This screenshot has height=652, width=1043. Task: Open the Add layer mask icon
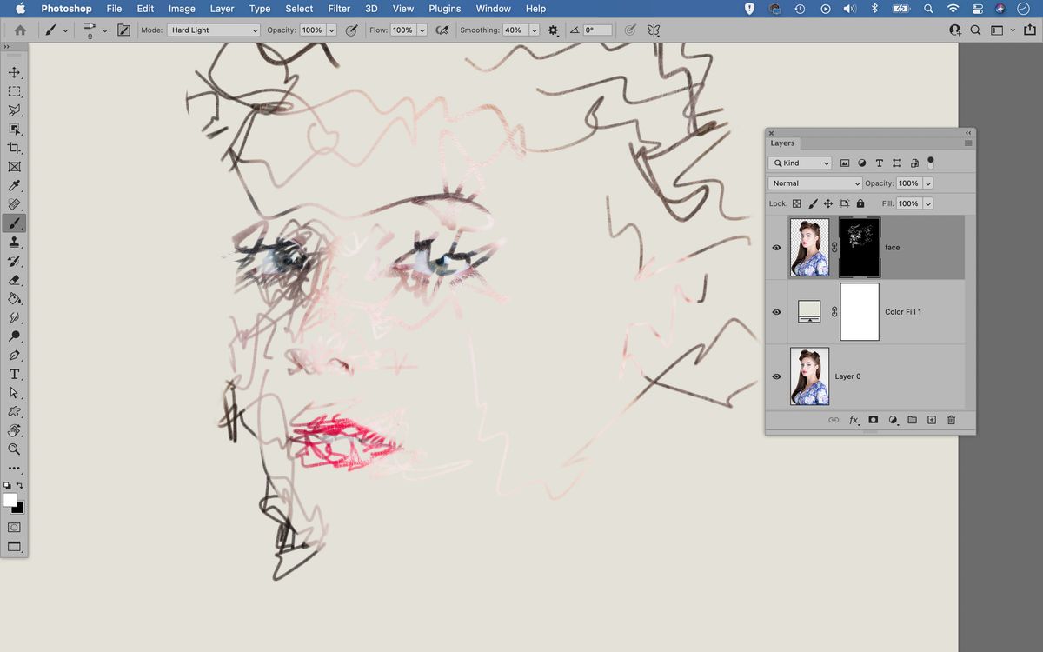[873, 420]
